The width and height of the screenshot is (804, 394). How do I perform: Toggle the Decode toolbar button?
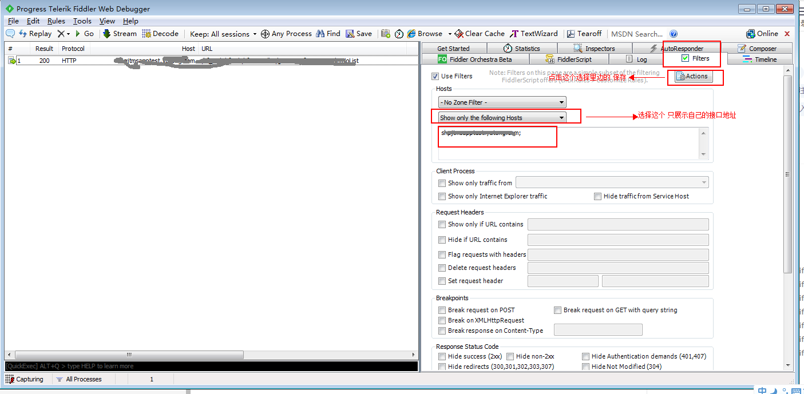pos(160,34)
